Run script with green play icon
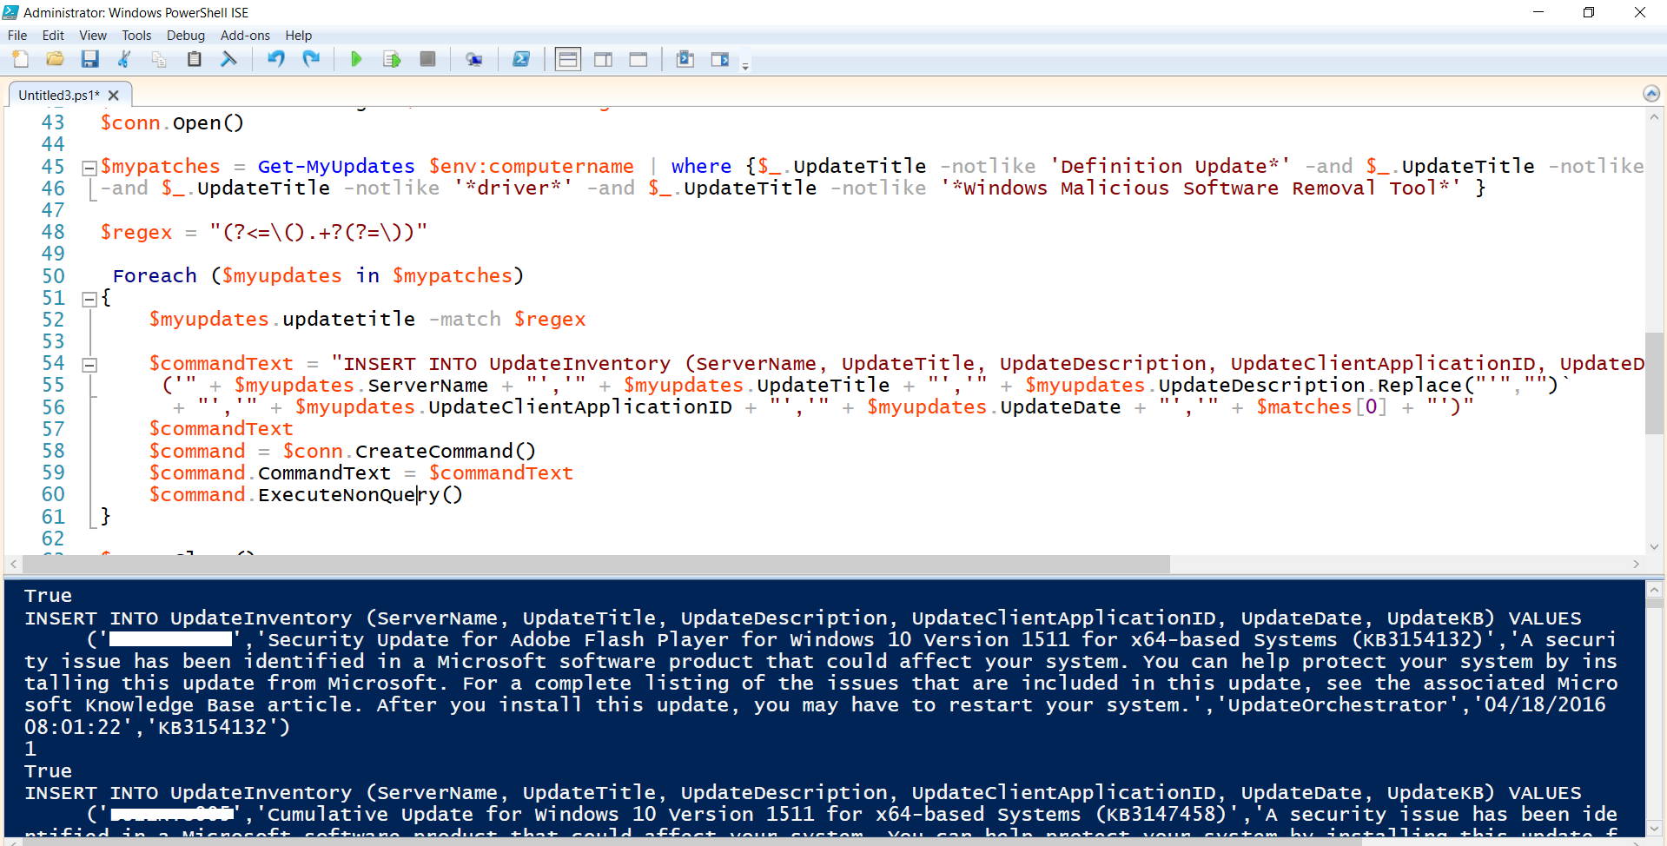The width and height of the screenshot is (1667, 846). point(356,59)
